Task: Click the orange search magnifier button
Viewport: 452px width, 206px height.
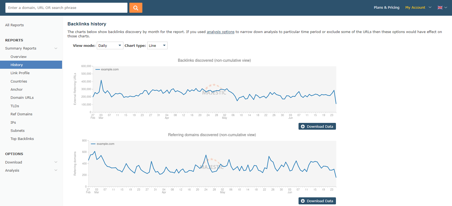Action: point(136,8)
